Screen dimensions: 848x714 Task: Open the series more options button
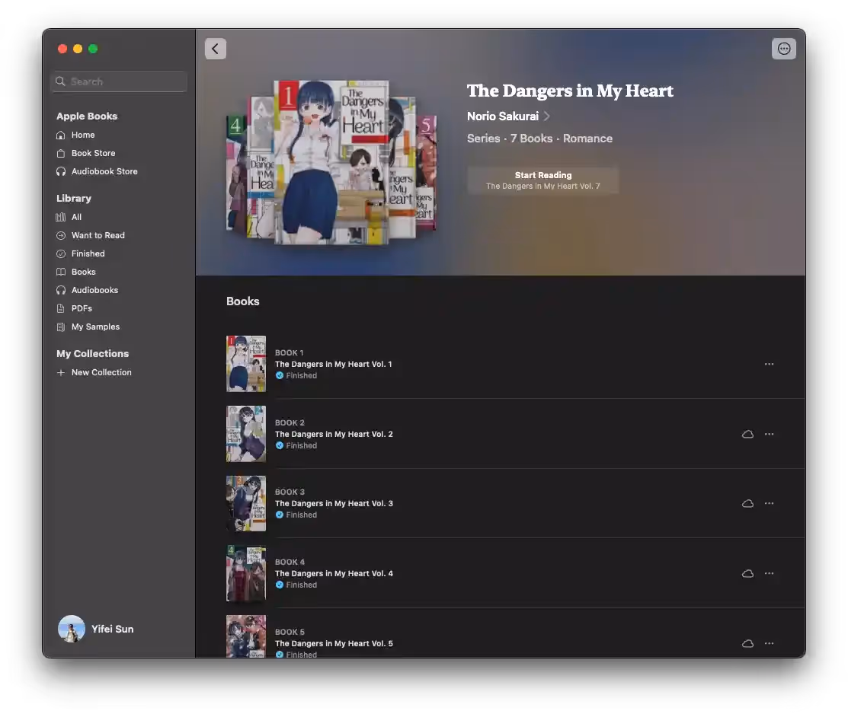784,49
